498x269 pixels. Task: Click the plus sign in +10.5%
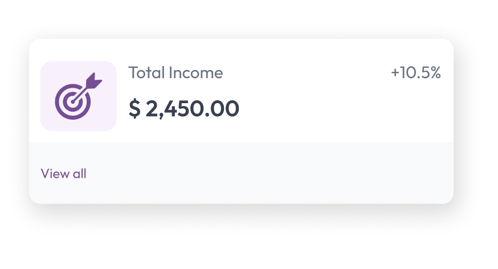click(x=395, y=74)
